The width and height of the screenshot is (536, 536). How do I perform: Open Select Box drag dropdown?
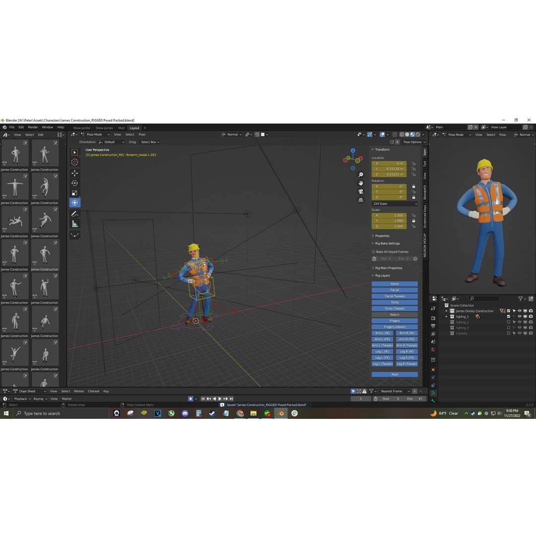(x=150, y=142)
